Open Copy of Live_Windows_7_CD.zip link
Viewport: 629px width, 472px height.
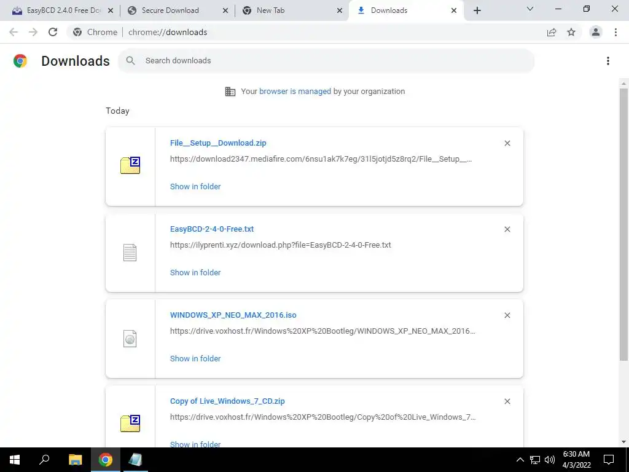(x=227, y=401)
